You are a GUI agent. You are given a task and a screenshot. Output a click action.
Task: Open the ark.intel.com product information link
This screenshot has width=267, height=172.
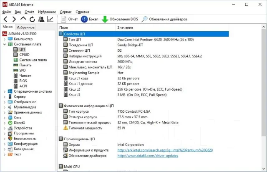(x=165, y=150)
